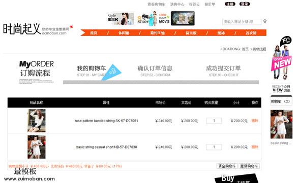Open 标签云 in the top menu
The height and width of the screenshot is (183, 295).
coord(194,4)
